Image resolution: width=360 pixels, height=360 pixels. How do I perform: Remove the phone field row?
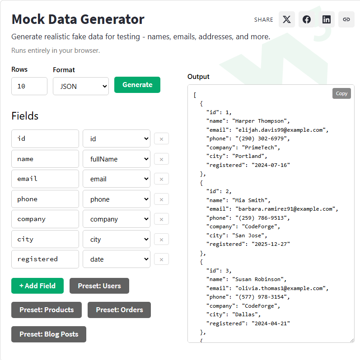161,199
